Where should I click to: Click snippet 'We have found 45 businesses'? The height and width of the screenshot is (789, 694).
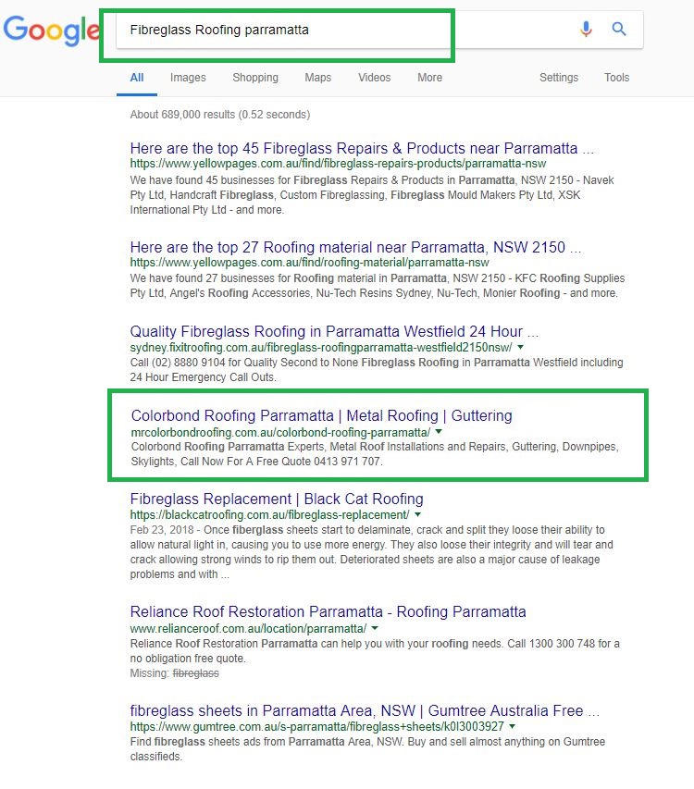tap(372, 195)
